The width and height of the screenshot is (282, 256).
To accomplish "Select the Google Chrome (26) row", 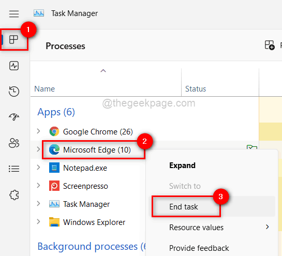I will point(144,131).
